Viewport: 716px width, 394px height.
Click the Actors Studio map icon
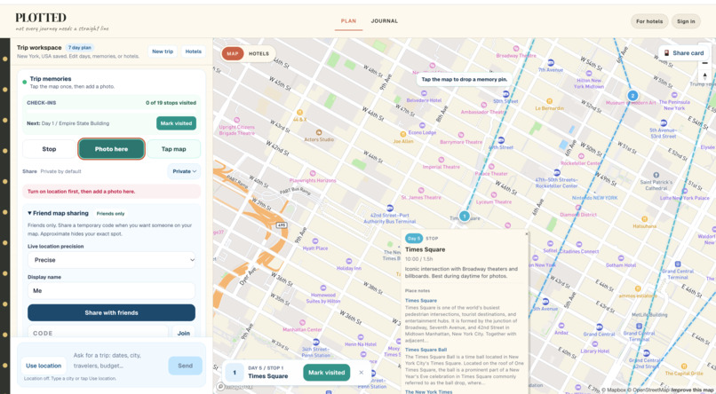pos(319,133)
